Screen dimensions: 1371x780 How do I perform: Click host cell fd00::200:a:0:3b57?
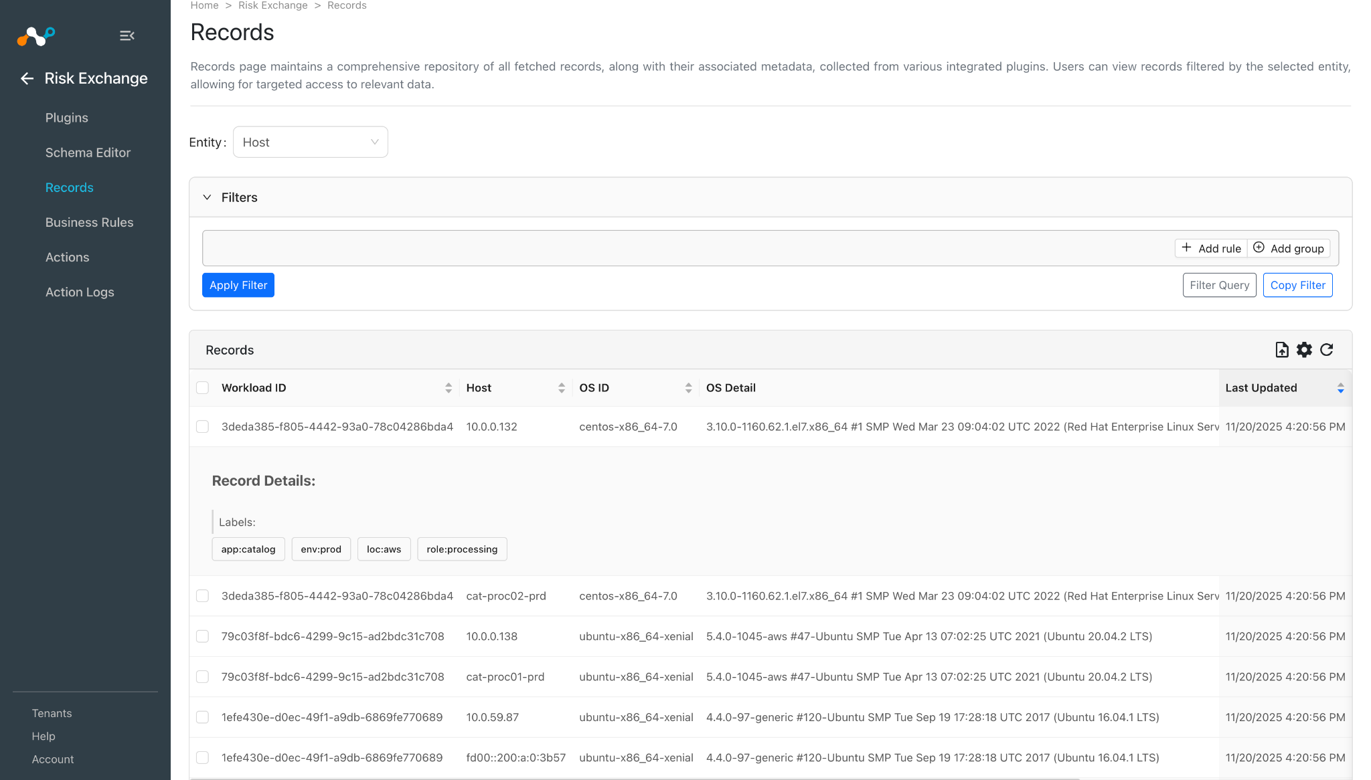coord(516,758)
